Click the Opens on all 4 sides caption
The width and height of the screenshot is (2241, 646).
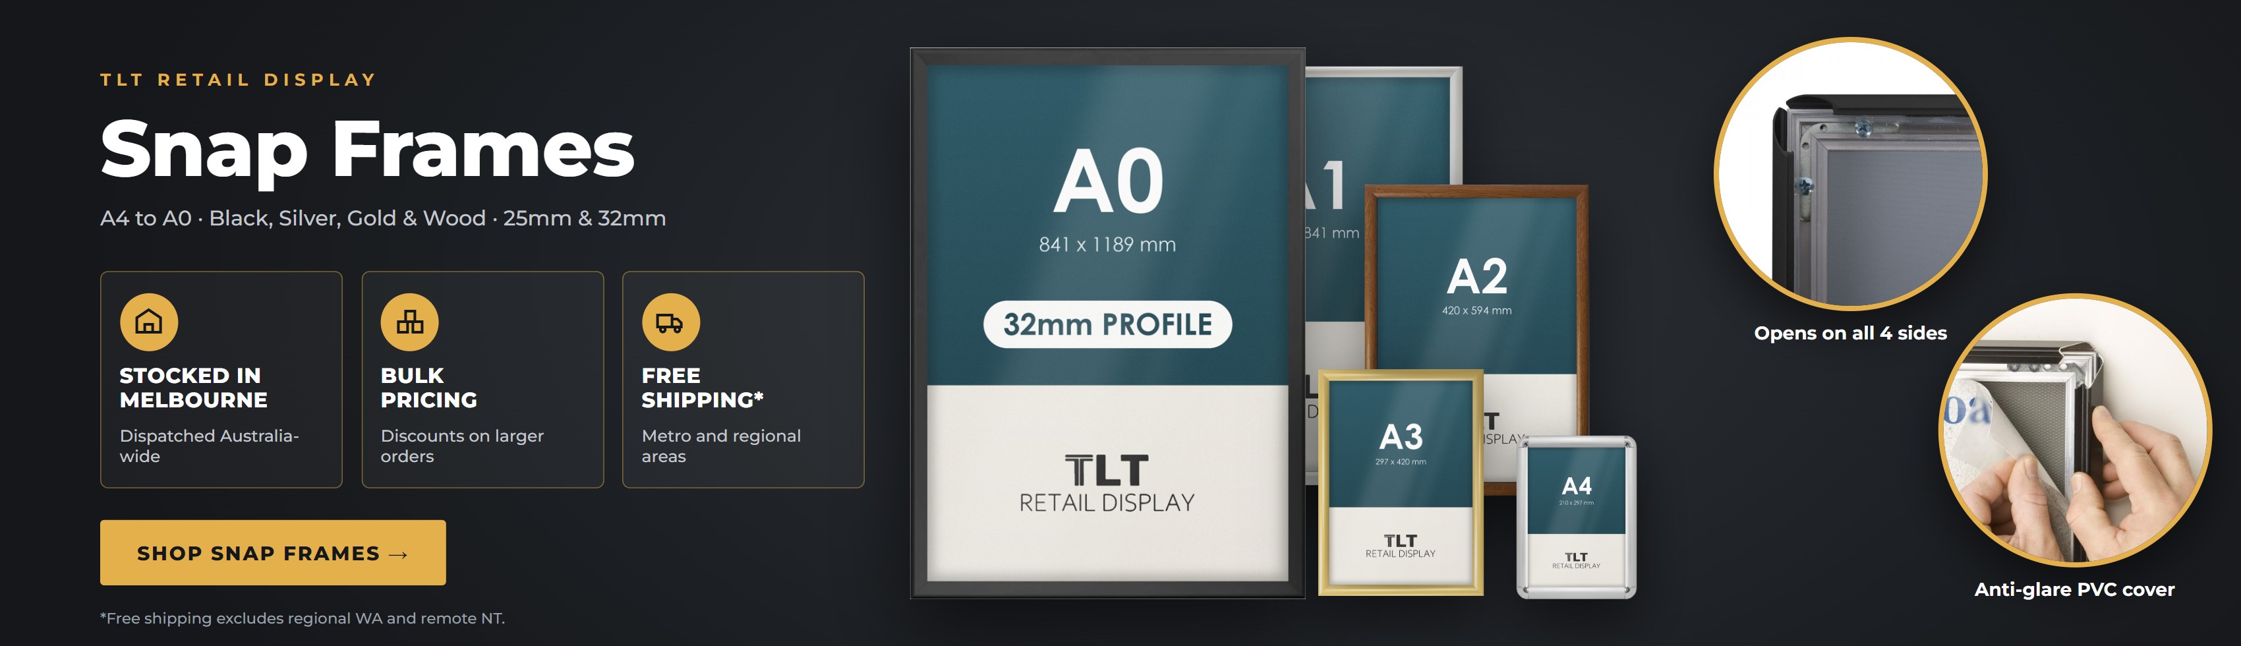1850,333
